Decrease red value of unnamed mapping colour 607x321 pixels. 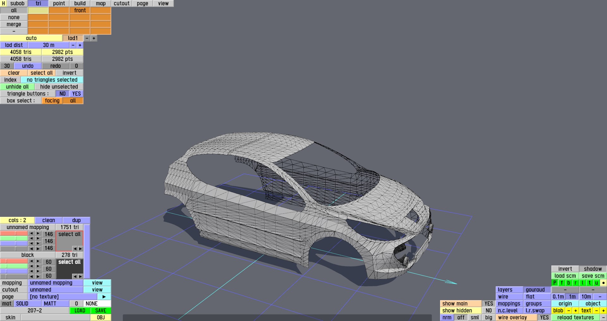point(31,234)
